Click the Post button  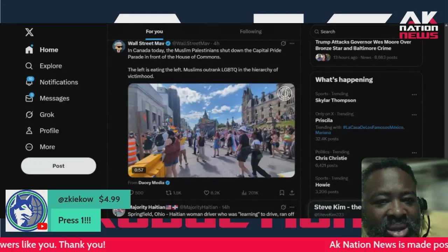tap(58, 166)
